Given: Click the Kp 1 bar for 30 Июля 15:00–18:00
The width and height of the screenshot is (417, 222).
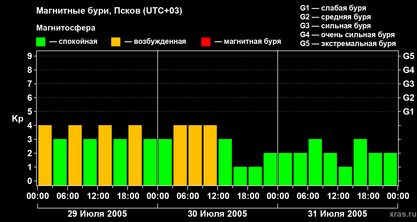Looking at the screenshot, I should click(x=240, y=176).
